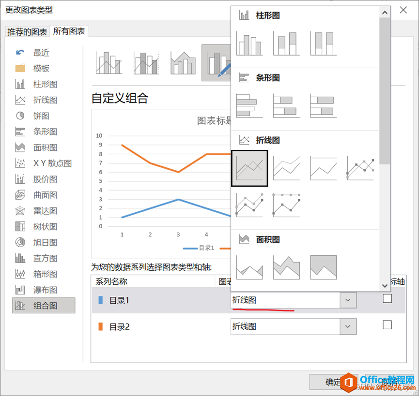Screen dimensions: 419x396
Task: Open chart type dropdown arrow for 目录1
Action: coord(348,300)
